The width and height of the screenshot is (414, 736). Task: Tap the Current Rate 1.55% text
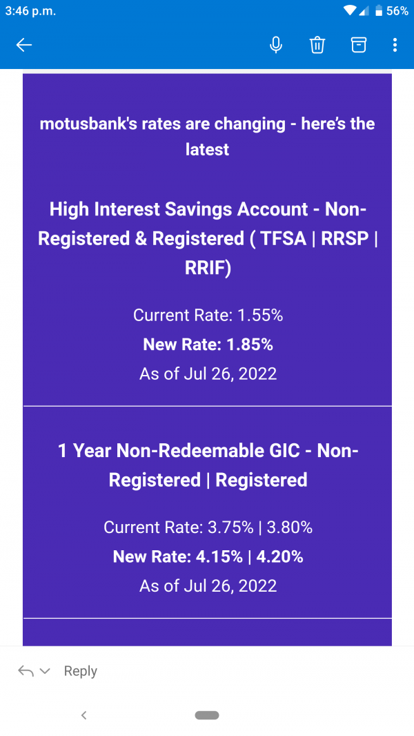pyautogui.click(x=208, y=316)
